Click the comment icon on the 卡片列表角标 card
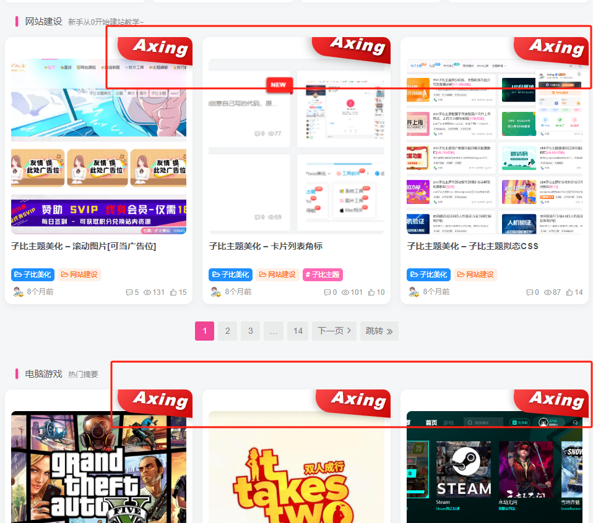Viewport: 593px width, 523px height. click(x=327, y=292)
